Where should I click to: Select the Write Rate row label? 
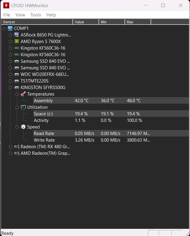click(x=44, y=140)
